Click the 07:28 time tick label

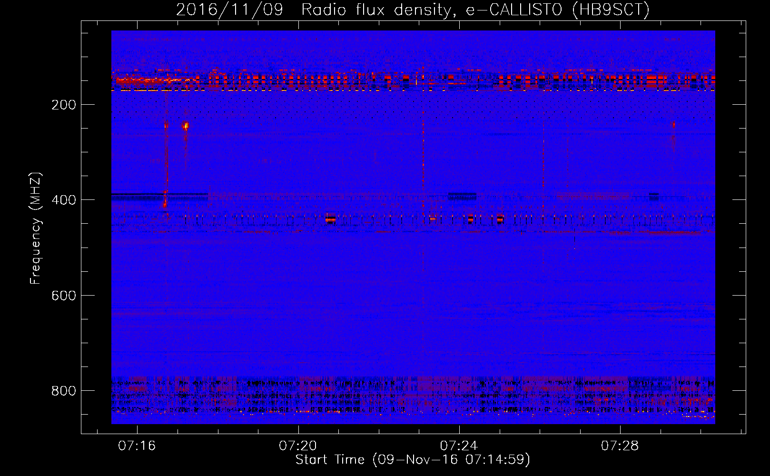pyautogui.click(x=620, y=446)
